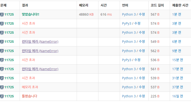Select the 225 B code length value
This screenshot has width=191, height=102.
click(155, 96)
